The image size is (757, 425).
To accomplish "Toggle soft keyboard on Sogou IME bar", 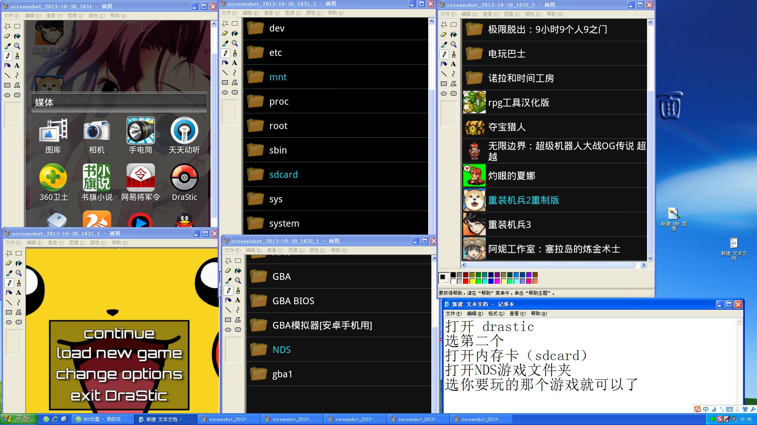I will pos(729,409).
